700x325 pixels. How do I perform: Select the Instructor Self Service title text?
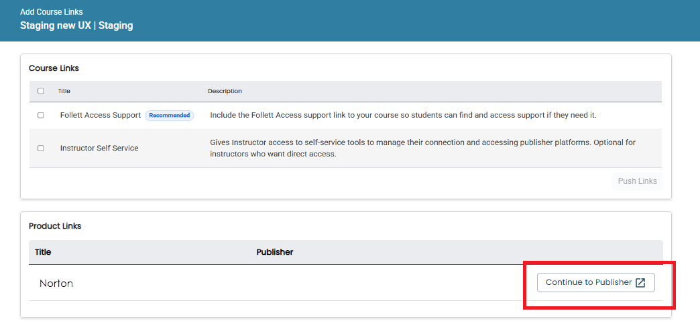(99, 148)
